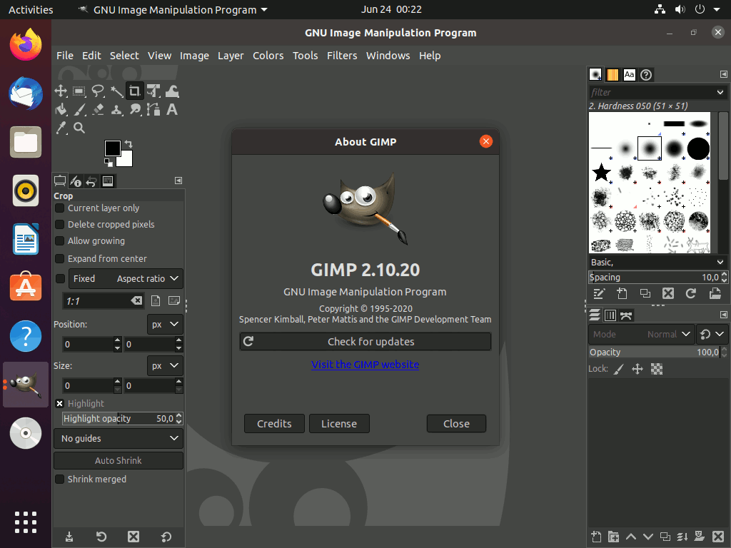Select the Crop tool in the toolbox
Image resolution: width=731 pixels, height=548 pixels.
click(135, 91)
